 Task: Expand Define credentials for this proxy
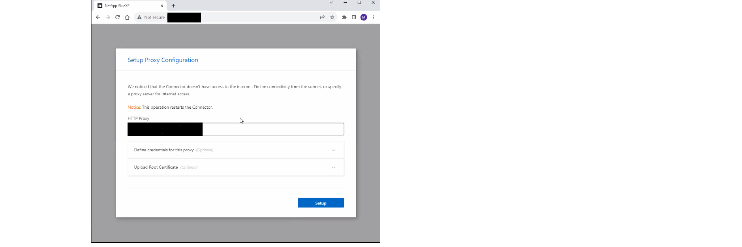click(236, 150)
